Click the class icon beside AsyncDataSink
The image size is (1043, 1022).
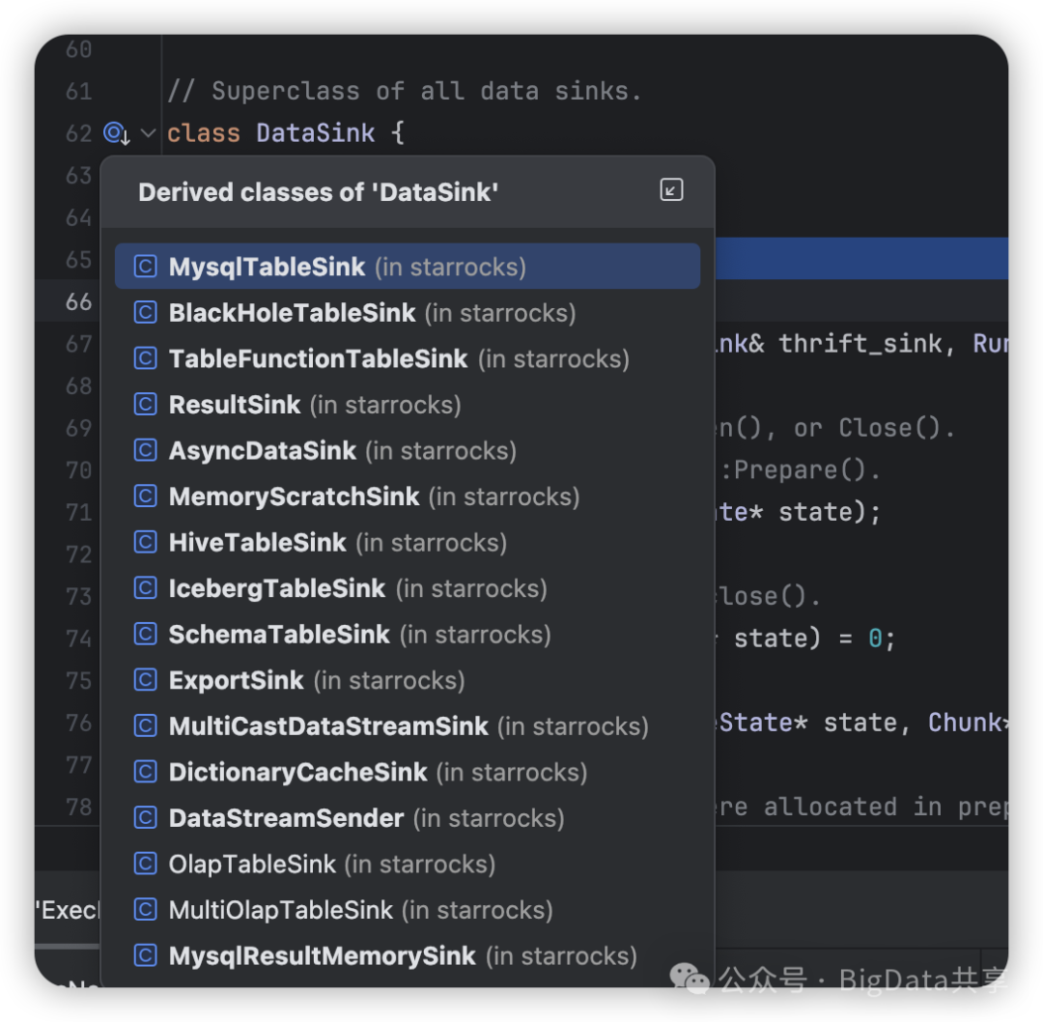(145, 450)
